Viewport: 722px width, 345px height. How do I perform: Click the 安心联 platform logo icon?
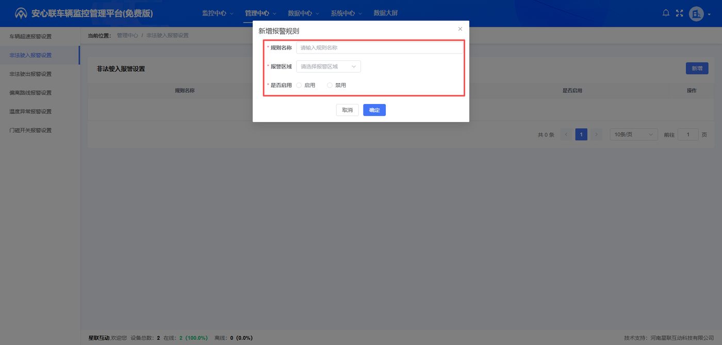[x=21, y=13]
